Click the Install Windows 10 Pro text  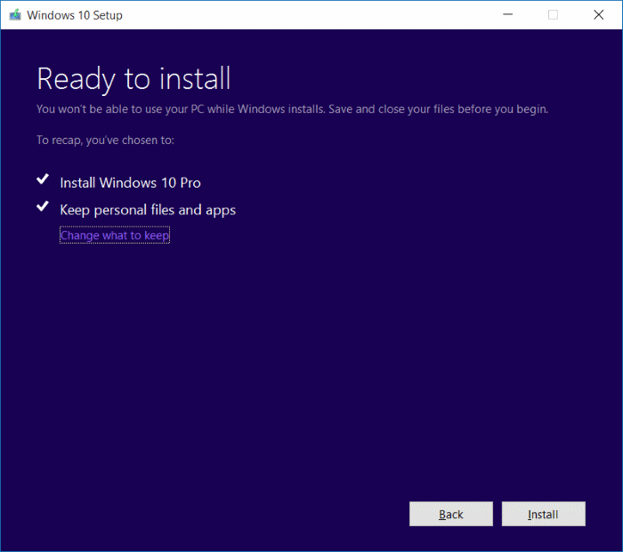pos(130,183)
